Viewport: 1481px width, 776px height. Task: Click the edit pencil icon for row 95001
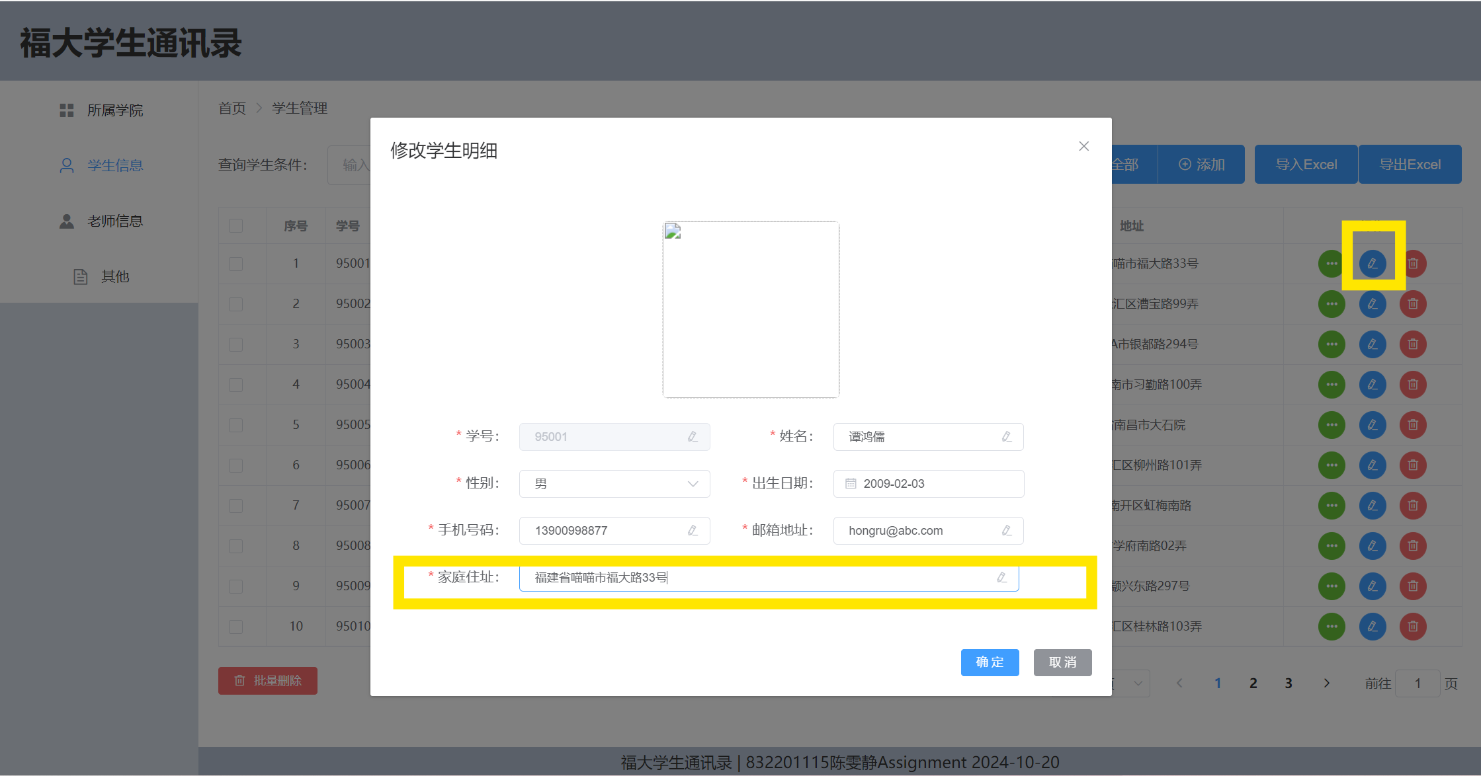pos(1373,264)
